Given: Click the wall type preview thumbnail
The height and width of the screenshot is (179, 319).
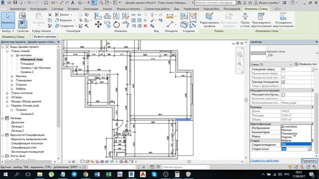Looking at the screenshot, I should (258, 53).
